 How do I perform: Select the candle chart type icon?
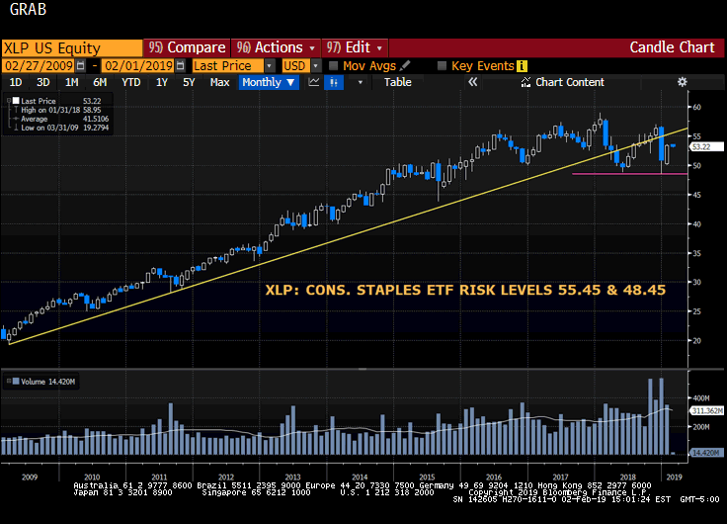333,83
